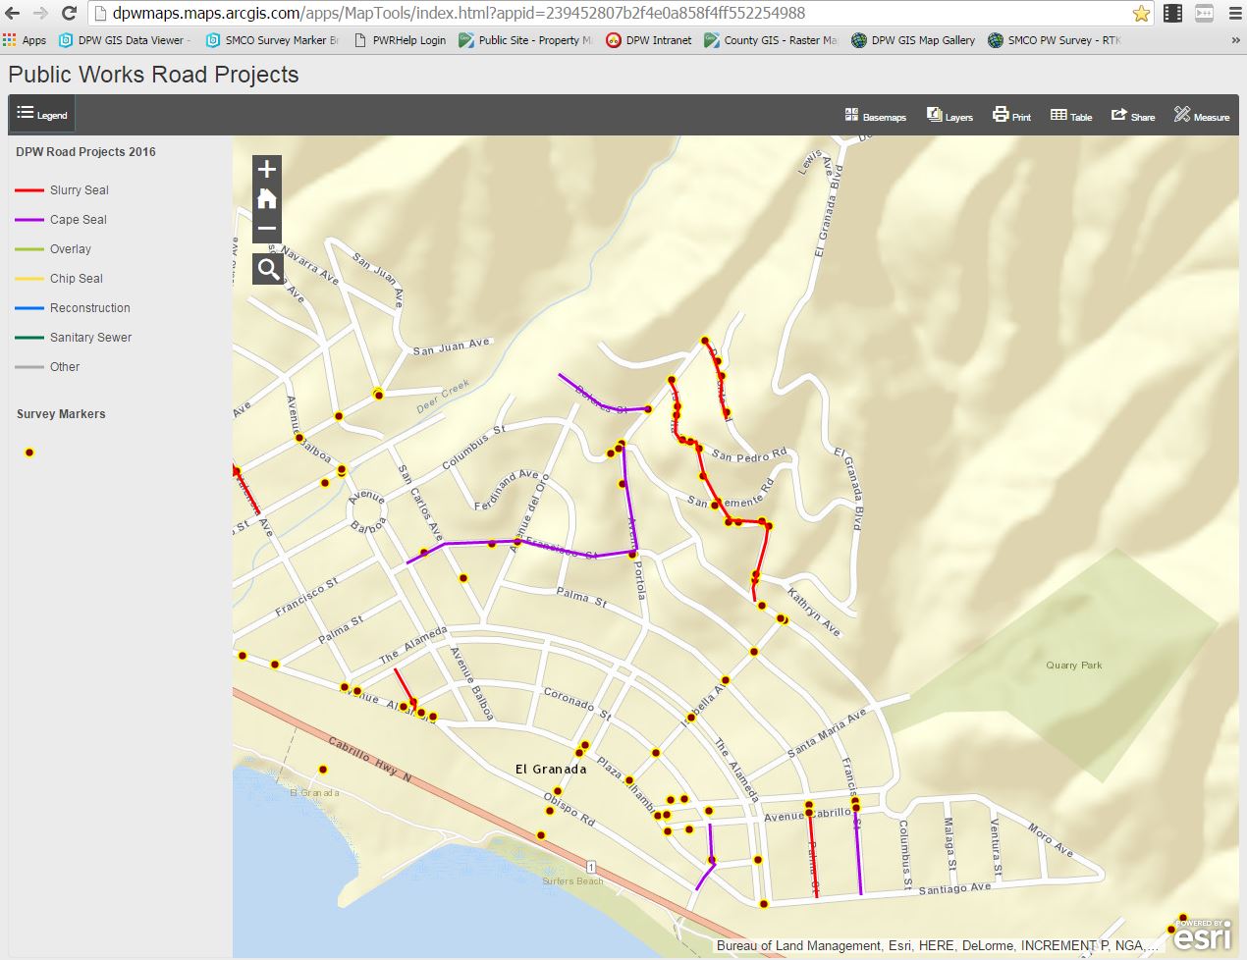
Task: Visit the DPW Intranet bookmark
Action: 648,40
